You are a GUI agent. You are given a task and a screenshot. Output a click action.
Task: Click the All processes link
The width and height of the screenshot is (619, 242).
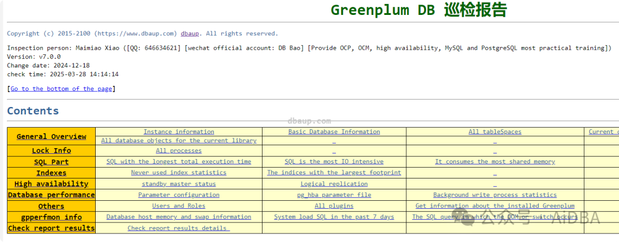(x=179, y=150)
